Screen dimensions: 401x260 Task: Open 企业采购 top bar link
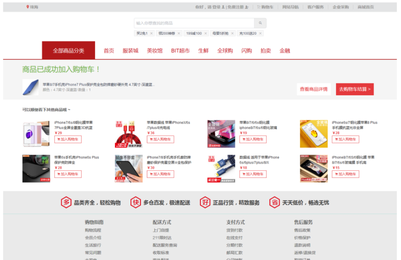click(340, 7)
